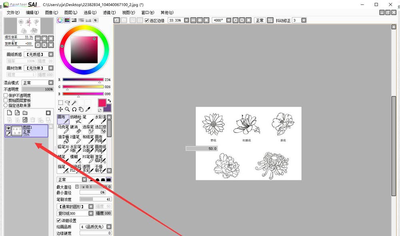The image size is (400, 236).
Task: Flip canvas horizontally toolbar button
Action: 270,20
